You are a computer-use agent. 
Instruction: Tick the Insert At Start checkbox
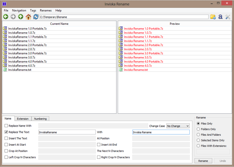(6, 144)
